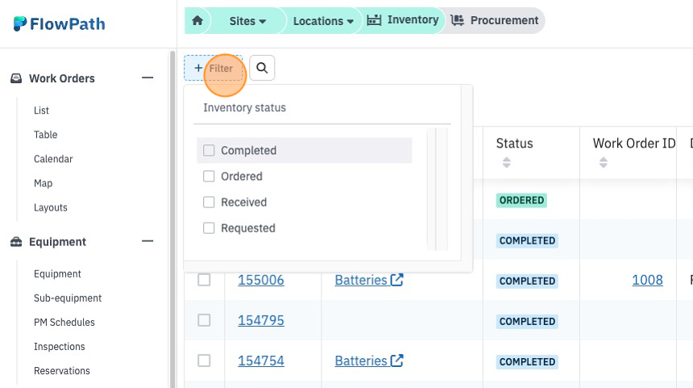Image resolution: width=693 pixels, height=388 pixels.
Task: Open PM Schedules page
Action: click(x=64, y=322)
